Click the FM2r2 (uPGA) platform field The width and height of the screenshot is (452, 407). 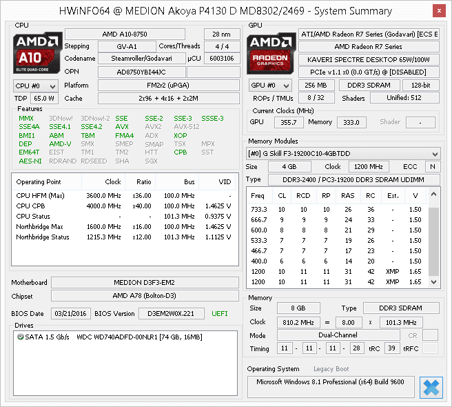[x=169, y=86]
